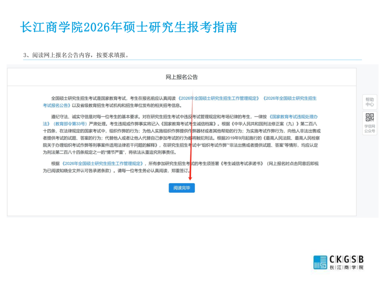Click the 长江商学院2026年硕士研究生报考指南 page title
Screen dimensions: 385x289
(x=129, y=27)
